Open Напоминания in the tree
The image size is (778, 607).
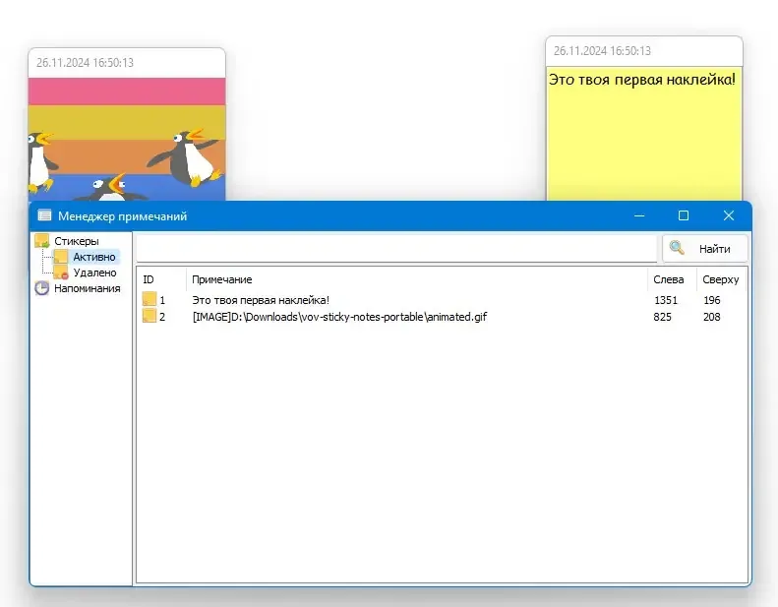(x=87, y=288)
